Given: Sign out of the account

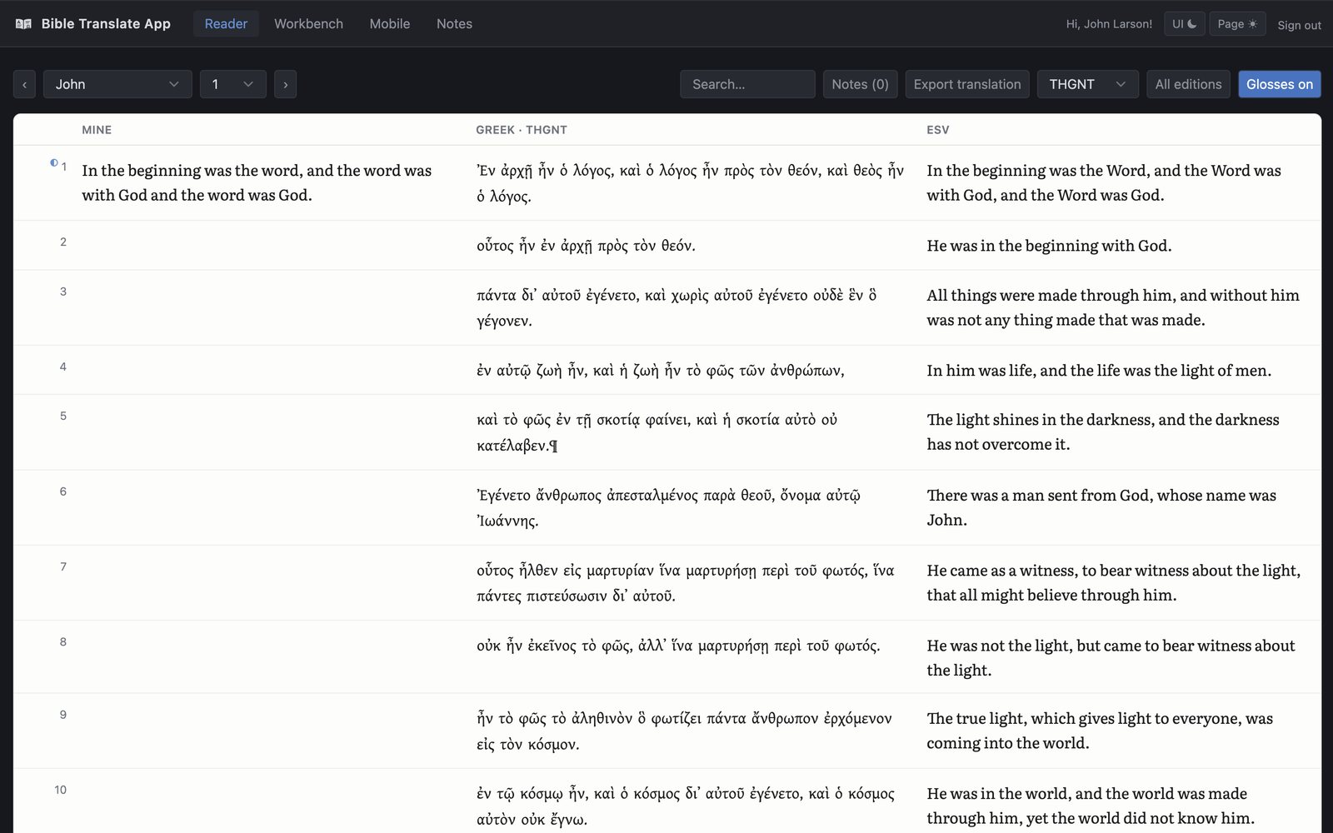Looking at the screenshot, I should pos(1299,25).
